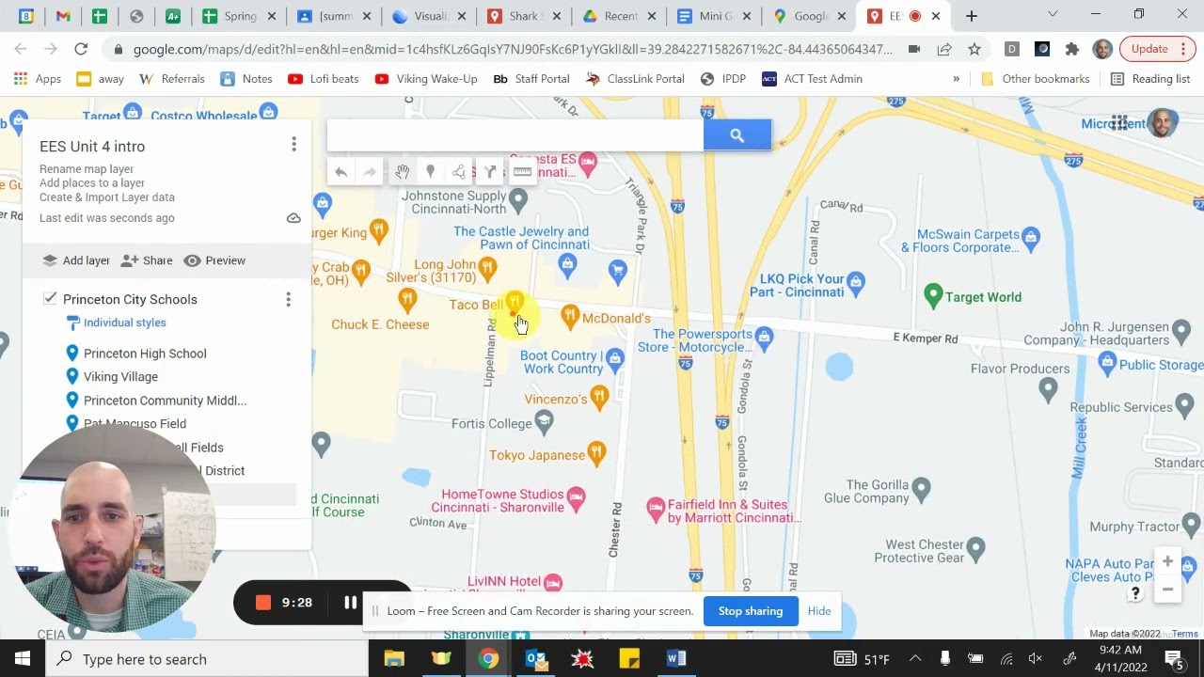
Task: Switch to the Spring sheets tab
Action: [x=230, y=16]
